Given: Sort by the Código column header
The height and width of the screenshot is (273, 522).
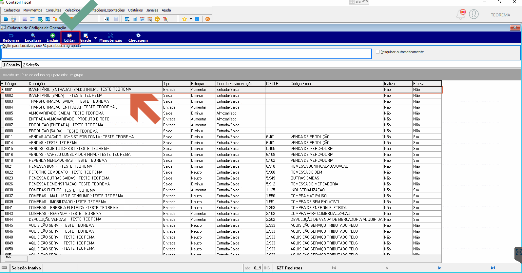Looking at the screenshot, I should point(16,83).
